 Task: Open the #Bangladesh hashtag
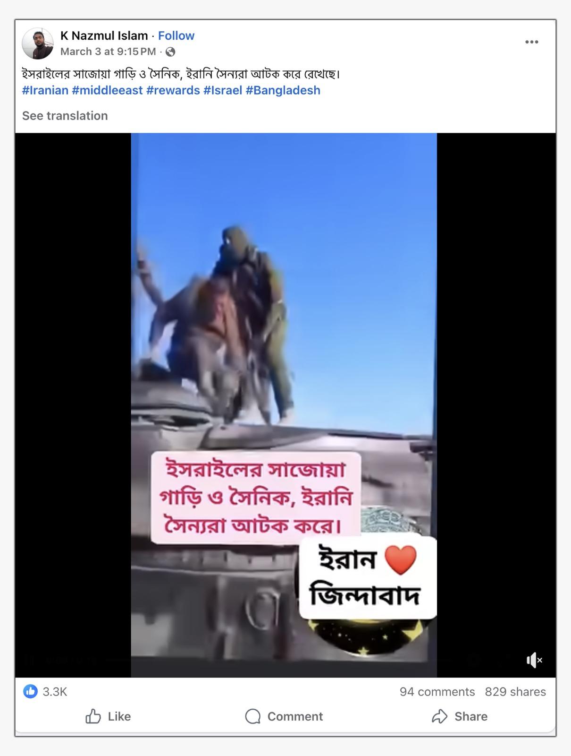pos(283,90)
